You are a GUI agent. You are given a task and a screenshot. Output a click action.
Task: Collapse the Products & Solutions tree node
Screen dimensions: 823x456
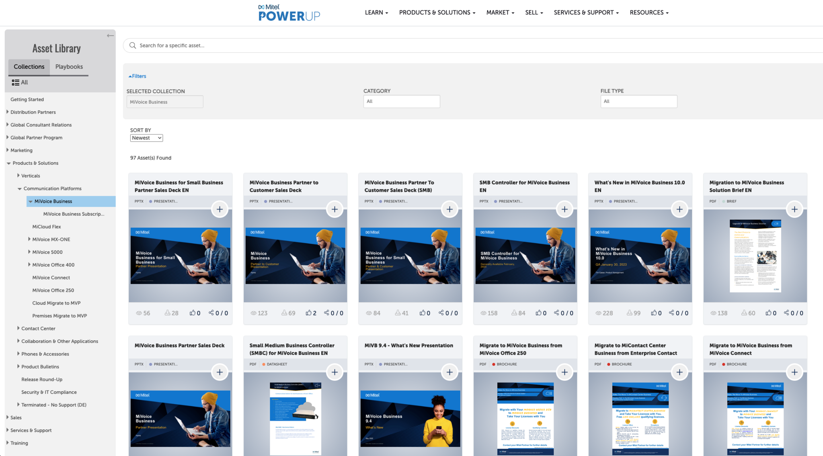click(x=8, y=163)
